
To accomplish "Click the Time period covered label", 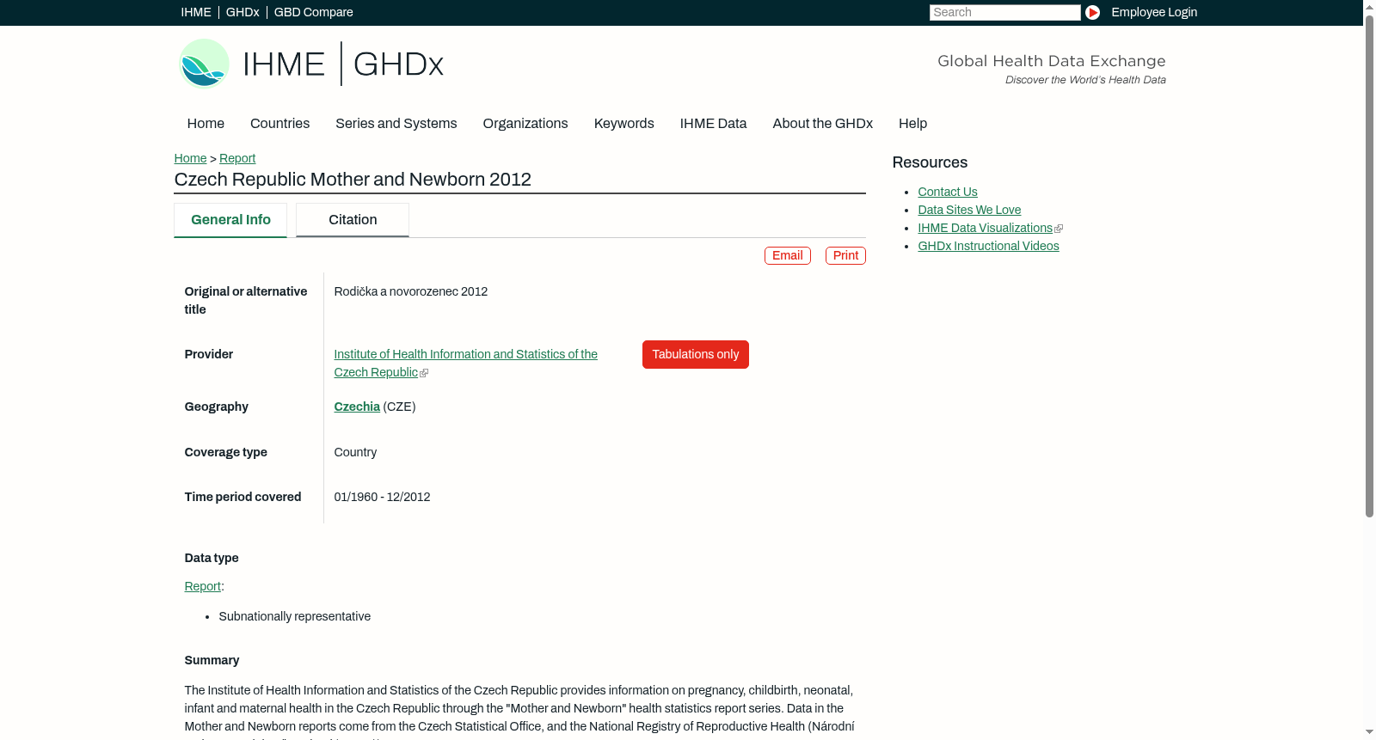I will tap(243, 497).
